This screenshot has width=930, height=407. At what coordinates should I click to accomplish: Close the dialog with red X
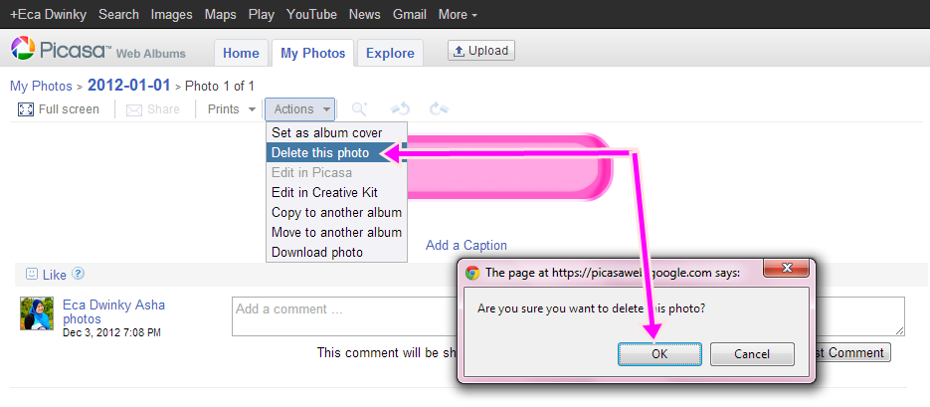[x=786, y=268]
